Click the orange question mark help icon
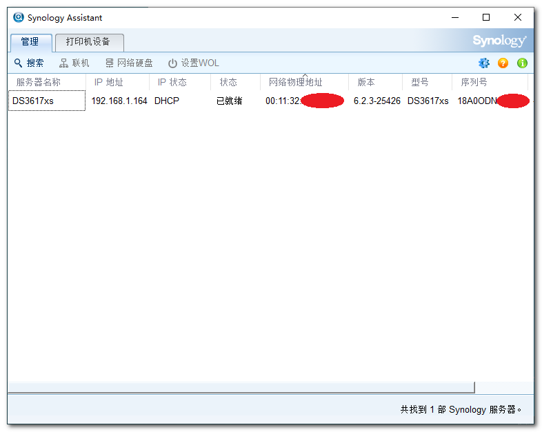The width and height of the screenshot is (542, 432). point(503,63)
